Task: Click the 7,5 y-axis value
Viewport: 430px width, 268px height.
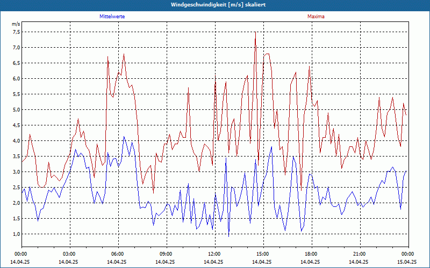Action: click(17, 32)
